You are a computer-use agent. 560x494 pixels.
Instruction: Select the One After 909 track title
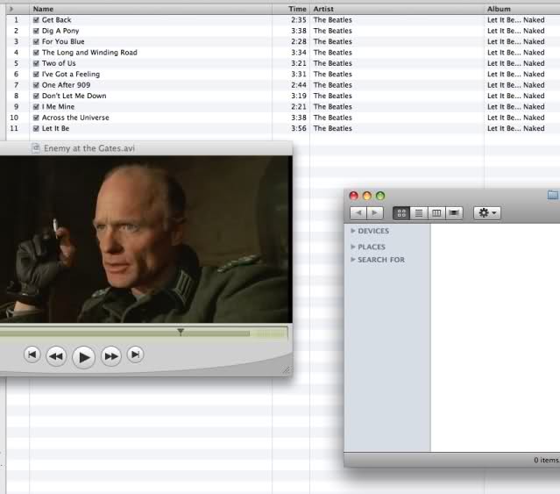coord(66,85)
